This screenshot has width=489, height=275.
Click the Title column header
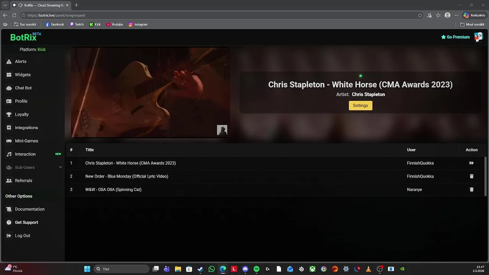tap(89, 150)
